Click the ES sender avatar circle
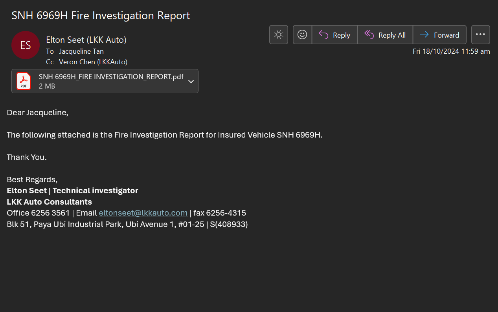The width and height of the screenshot is (498, 312). point(26,45)
